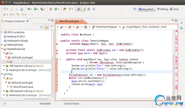Collapse the map method fold marker

click(x=60, y=59)
